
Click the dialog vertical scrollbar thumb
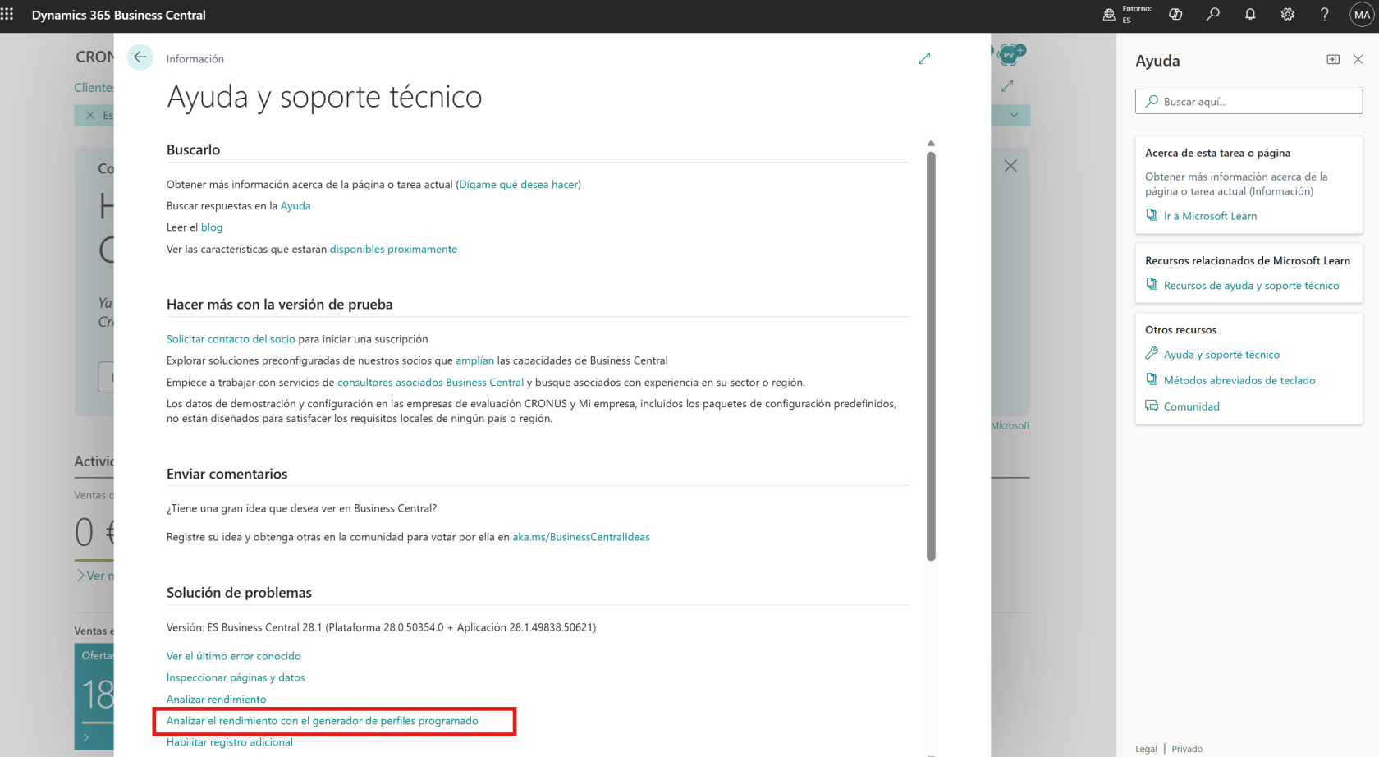[x=931, y=355]
